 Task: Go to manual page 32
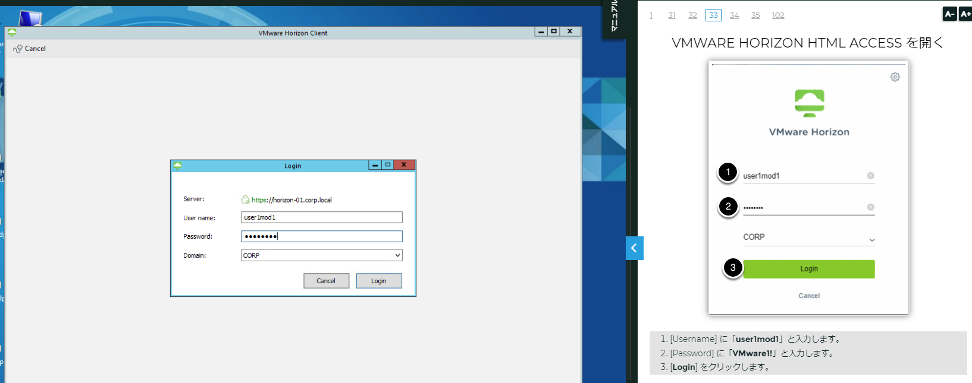click(692, 15)
